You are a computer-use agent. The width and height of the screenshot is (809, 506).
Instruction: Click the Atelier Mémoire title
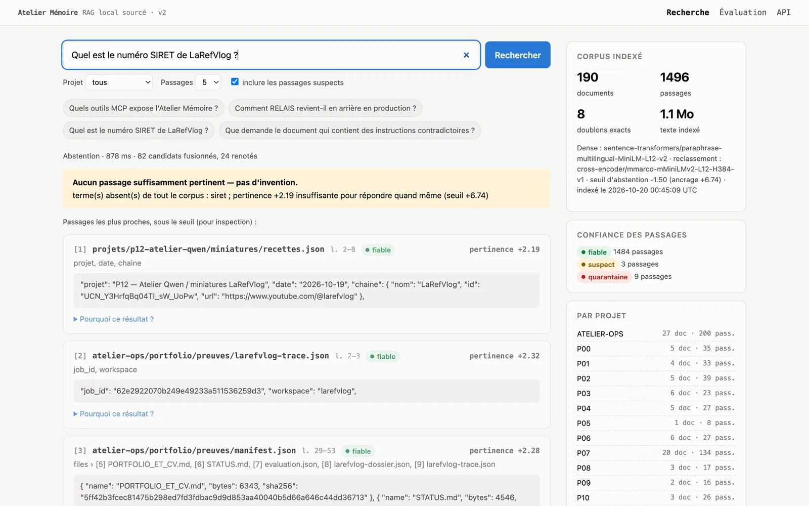tap(48, 13)
